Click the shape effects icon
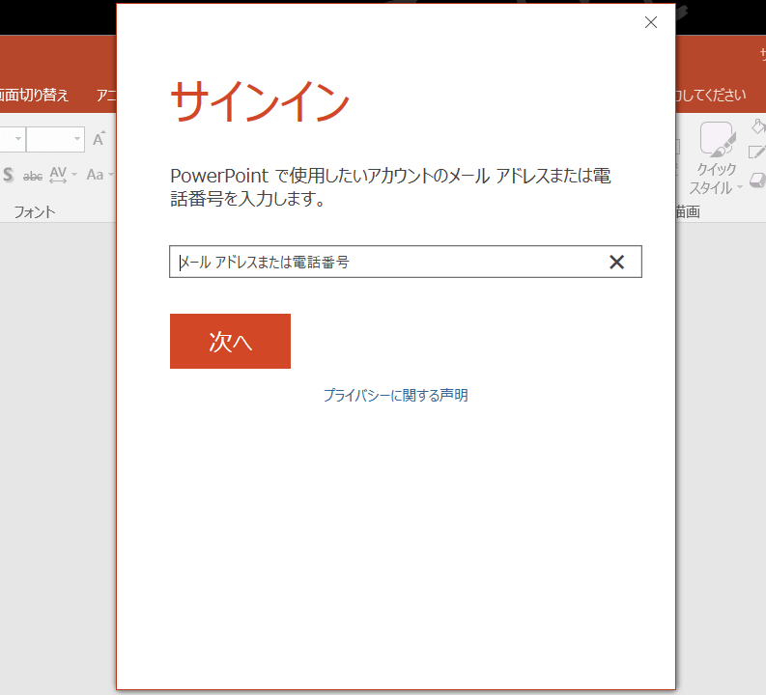Viewport: 766px width, 695px height. pos(757,179)
